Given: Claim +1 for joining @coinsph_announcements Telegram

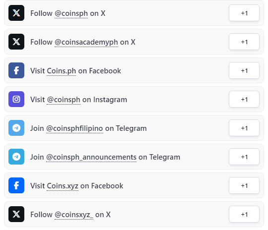Looking at the screenshot, I should (244, 157).
